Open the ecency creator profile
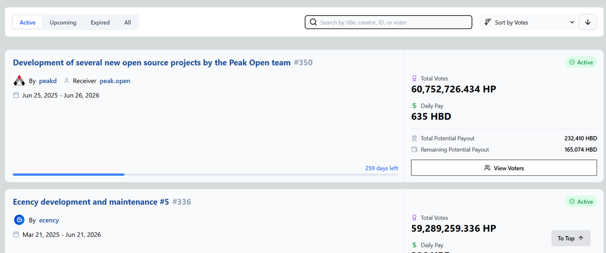This screenshot has height=253, width=606. coord(49,220)
